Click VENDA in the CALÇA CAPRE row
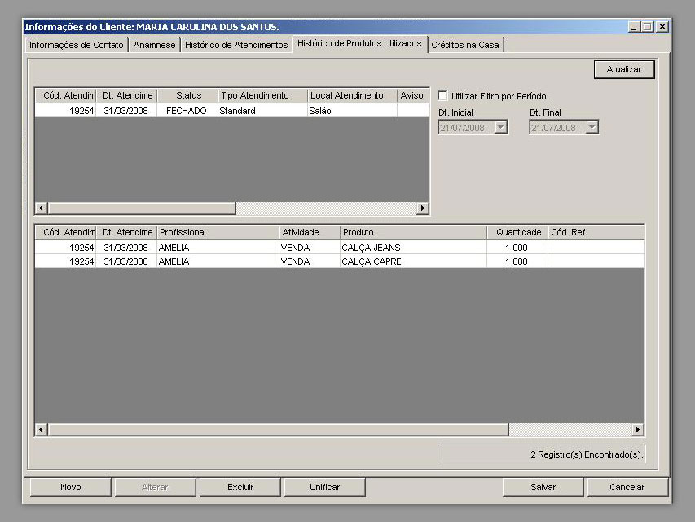Image resolution: width=695 pixels, height=522 pixels. (310, 261)
